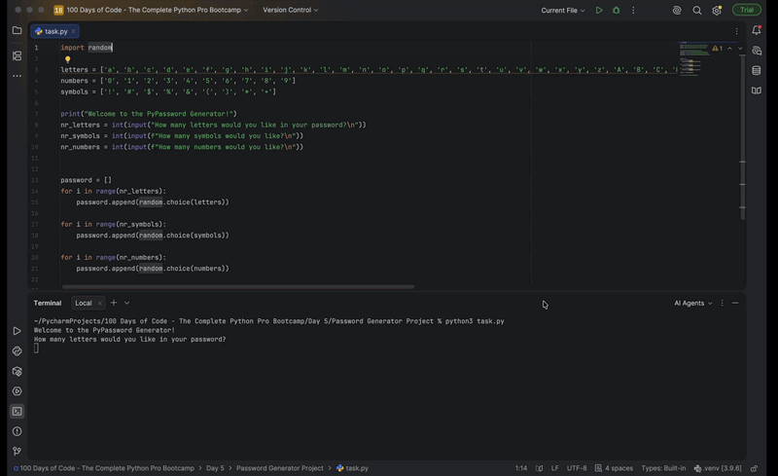Viewport: 778px width, 476px height.
Task: Click the editor vertical scrollbar
Action: pos(742,136)
